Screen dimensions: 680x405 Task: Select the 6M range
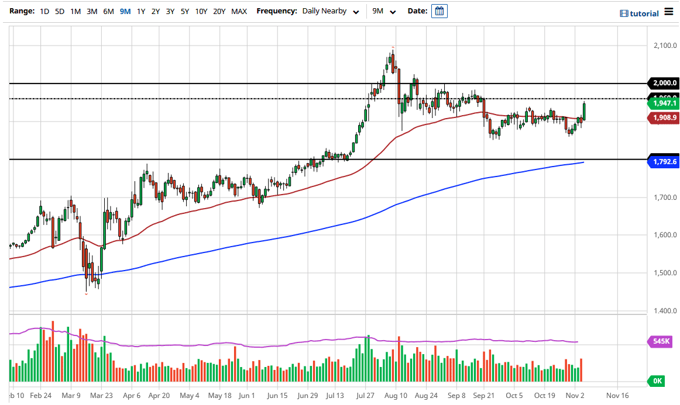(x=108, y=11)
